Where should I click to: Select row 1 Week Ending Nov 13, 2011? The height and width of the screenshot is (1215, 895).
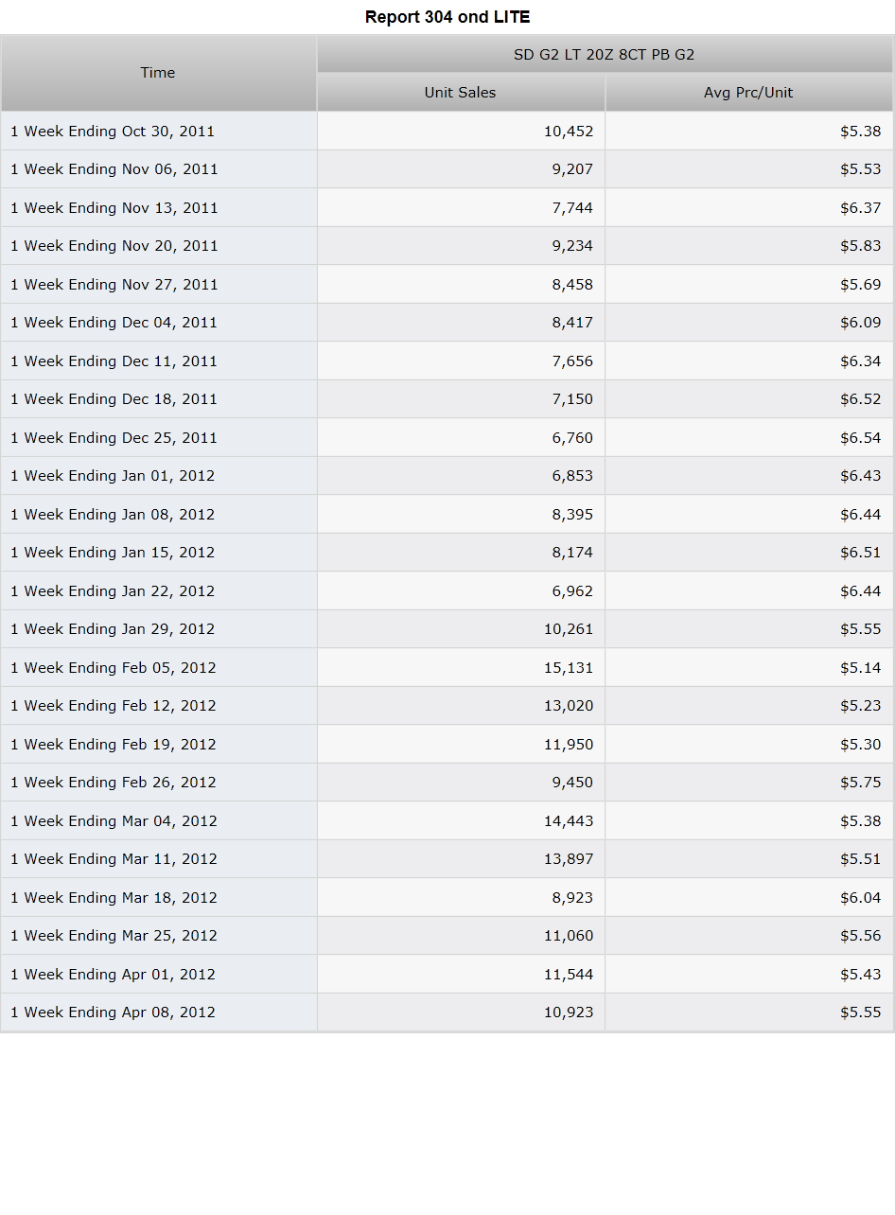[x=447, y=207]
